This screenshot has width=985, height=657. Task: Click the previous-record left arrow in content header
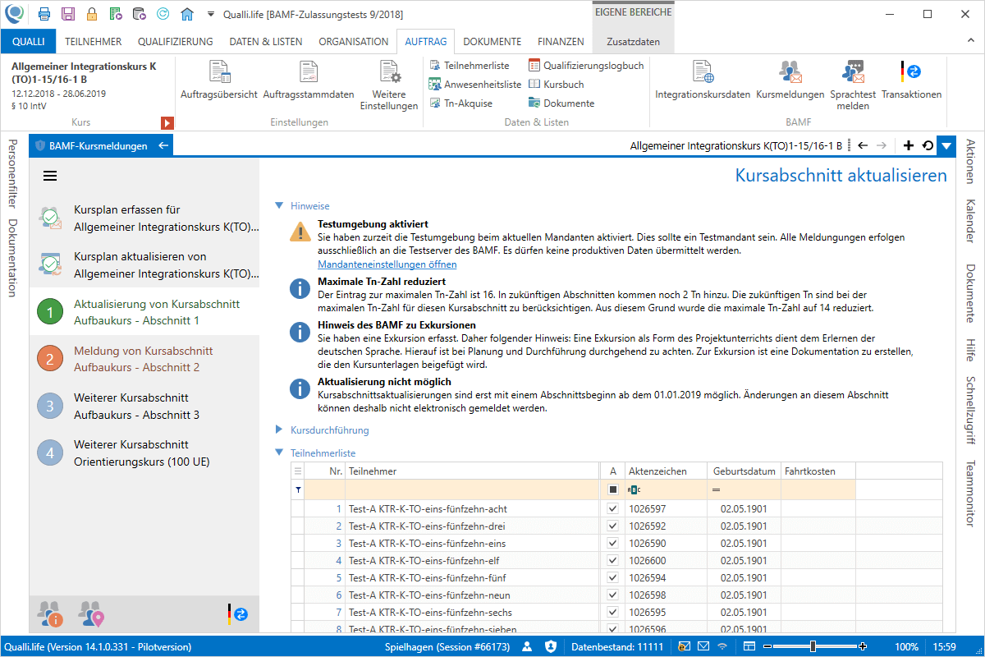click(863, 145)
